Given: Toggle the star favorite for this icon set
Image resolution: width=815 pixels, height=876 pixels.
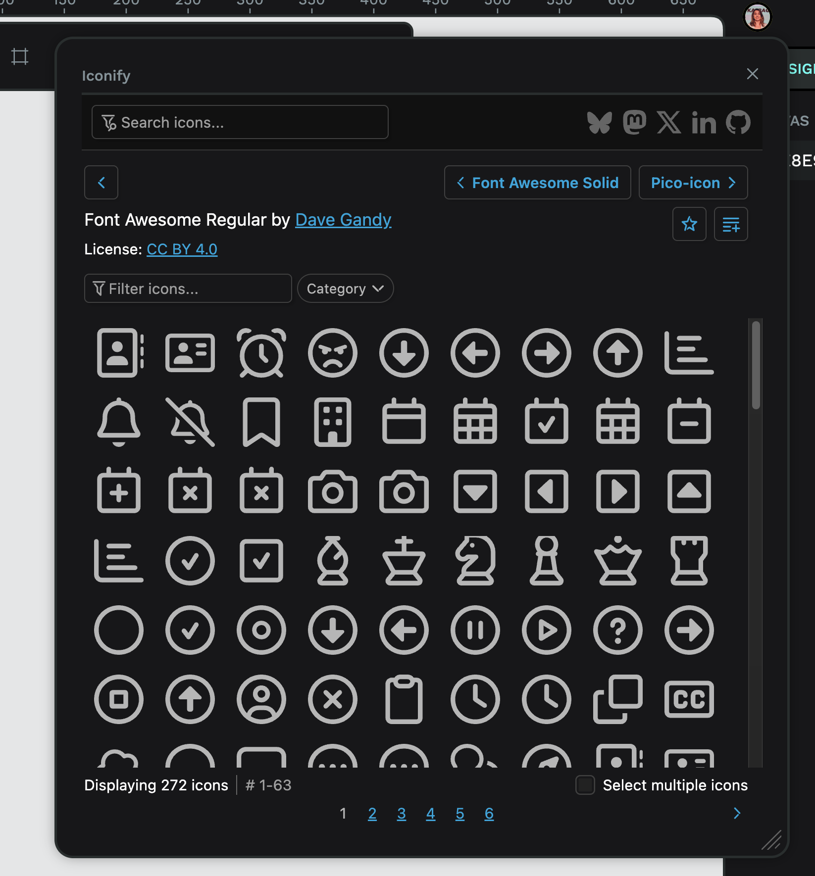Looking at the screenshot, I should pyautogui.click(x=689, y=224).
